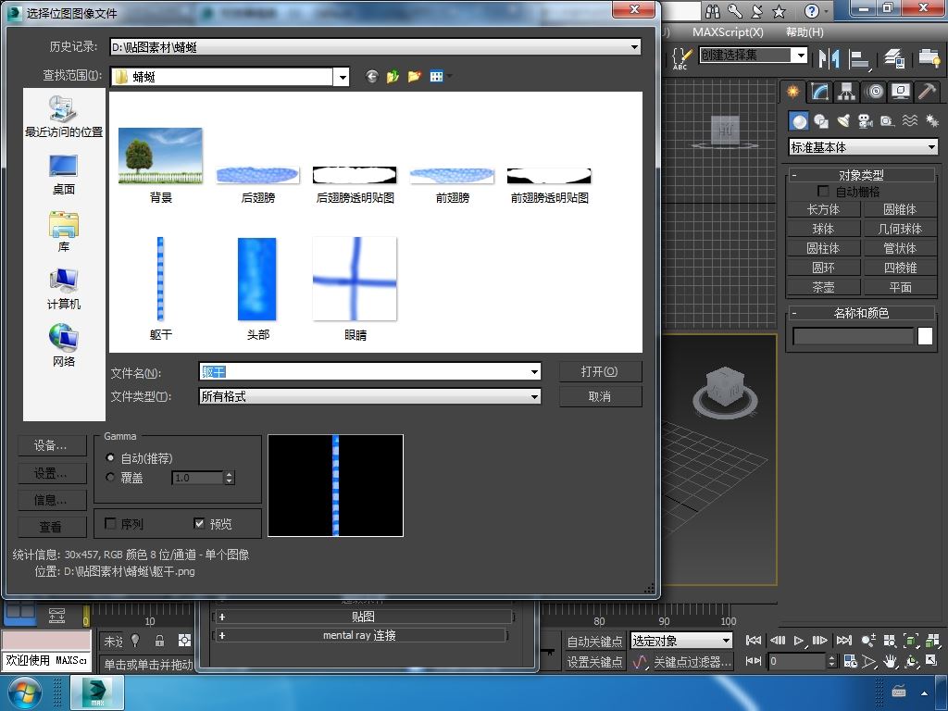Switch to the Utilities hammer tab

point(927,92)
